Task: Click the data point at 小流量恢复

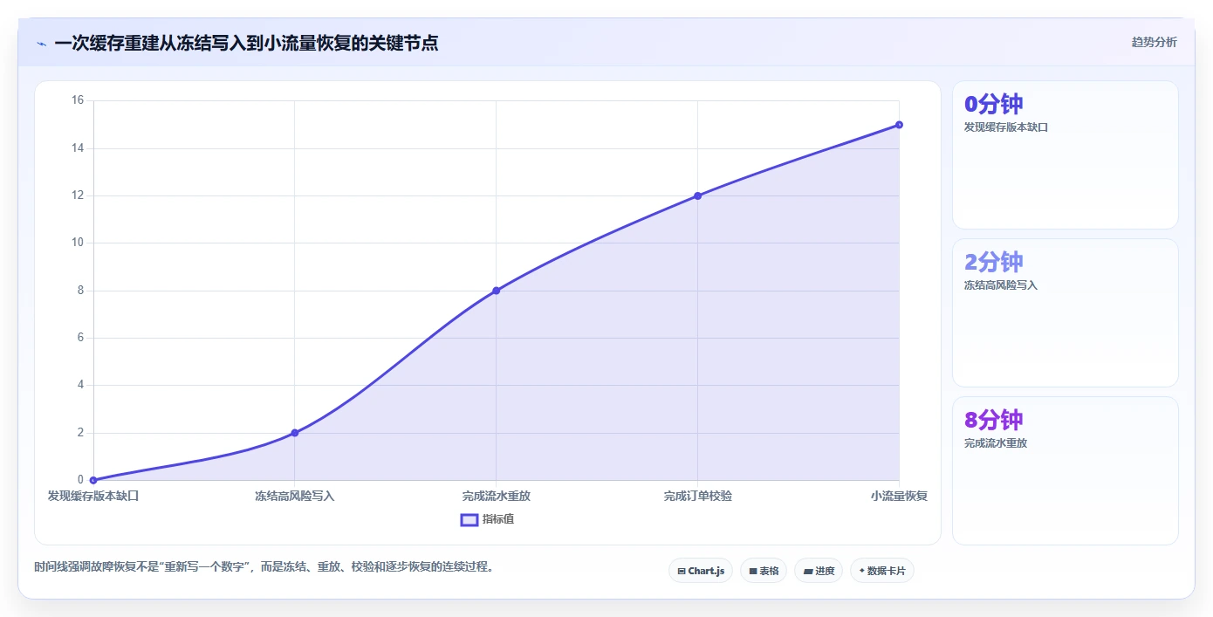Action: 899,125
